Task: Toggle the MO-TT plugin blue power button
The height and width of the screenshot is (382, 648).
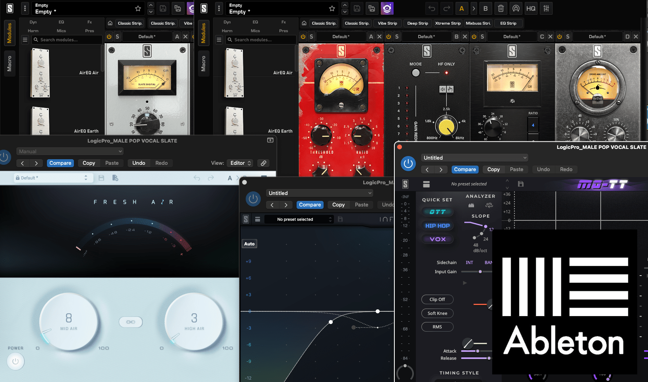Action: click(x=408, y=164)
